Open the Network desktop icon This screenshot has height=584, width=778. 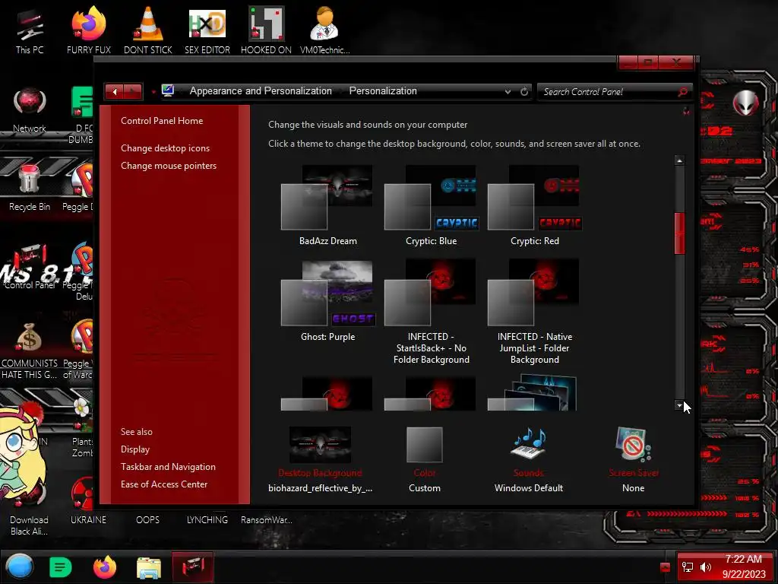coord(30,109)
